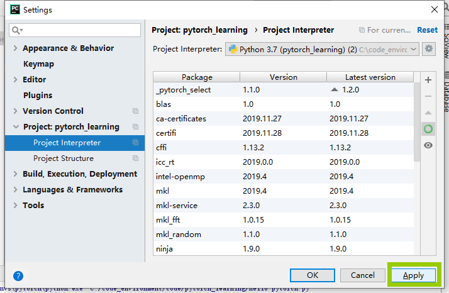This screenshot has width=449, height=293.
Task: Select the intel-openmp package row
Action: click(x=284, y=177)
